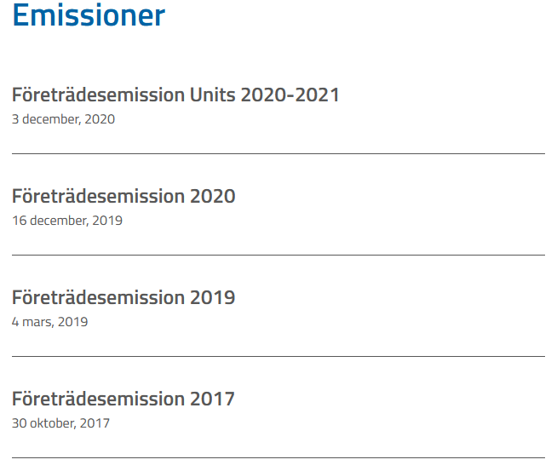Click the word Units in first emission title

pos(212,95)
